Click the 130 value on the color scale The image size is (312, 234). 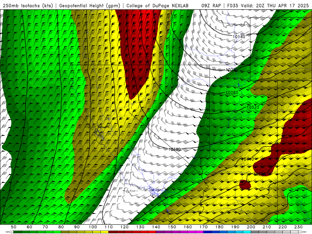click(140, 227)
